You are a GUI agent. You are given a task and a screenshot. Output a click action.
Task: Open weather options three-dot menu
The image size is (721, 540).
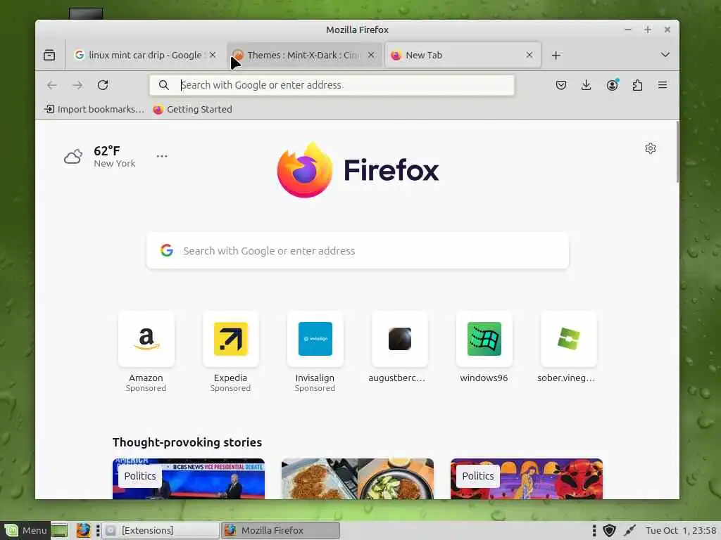[162, 156]
